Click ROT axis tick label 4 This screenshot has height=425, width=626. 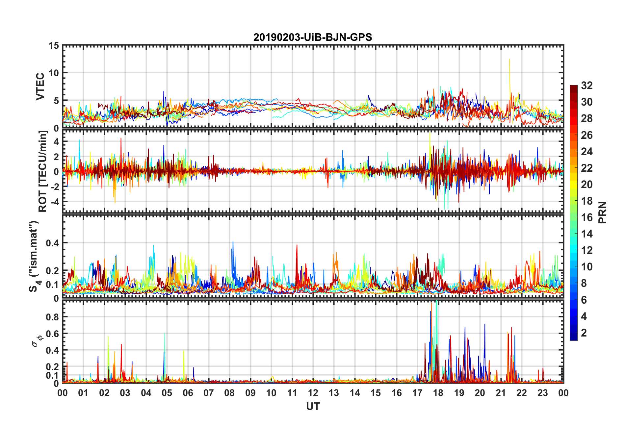point(57,142)
